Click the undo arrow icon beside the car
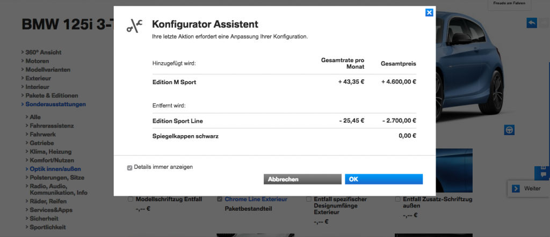550x237 pixels. tap(531, 23)
